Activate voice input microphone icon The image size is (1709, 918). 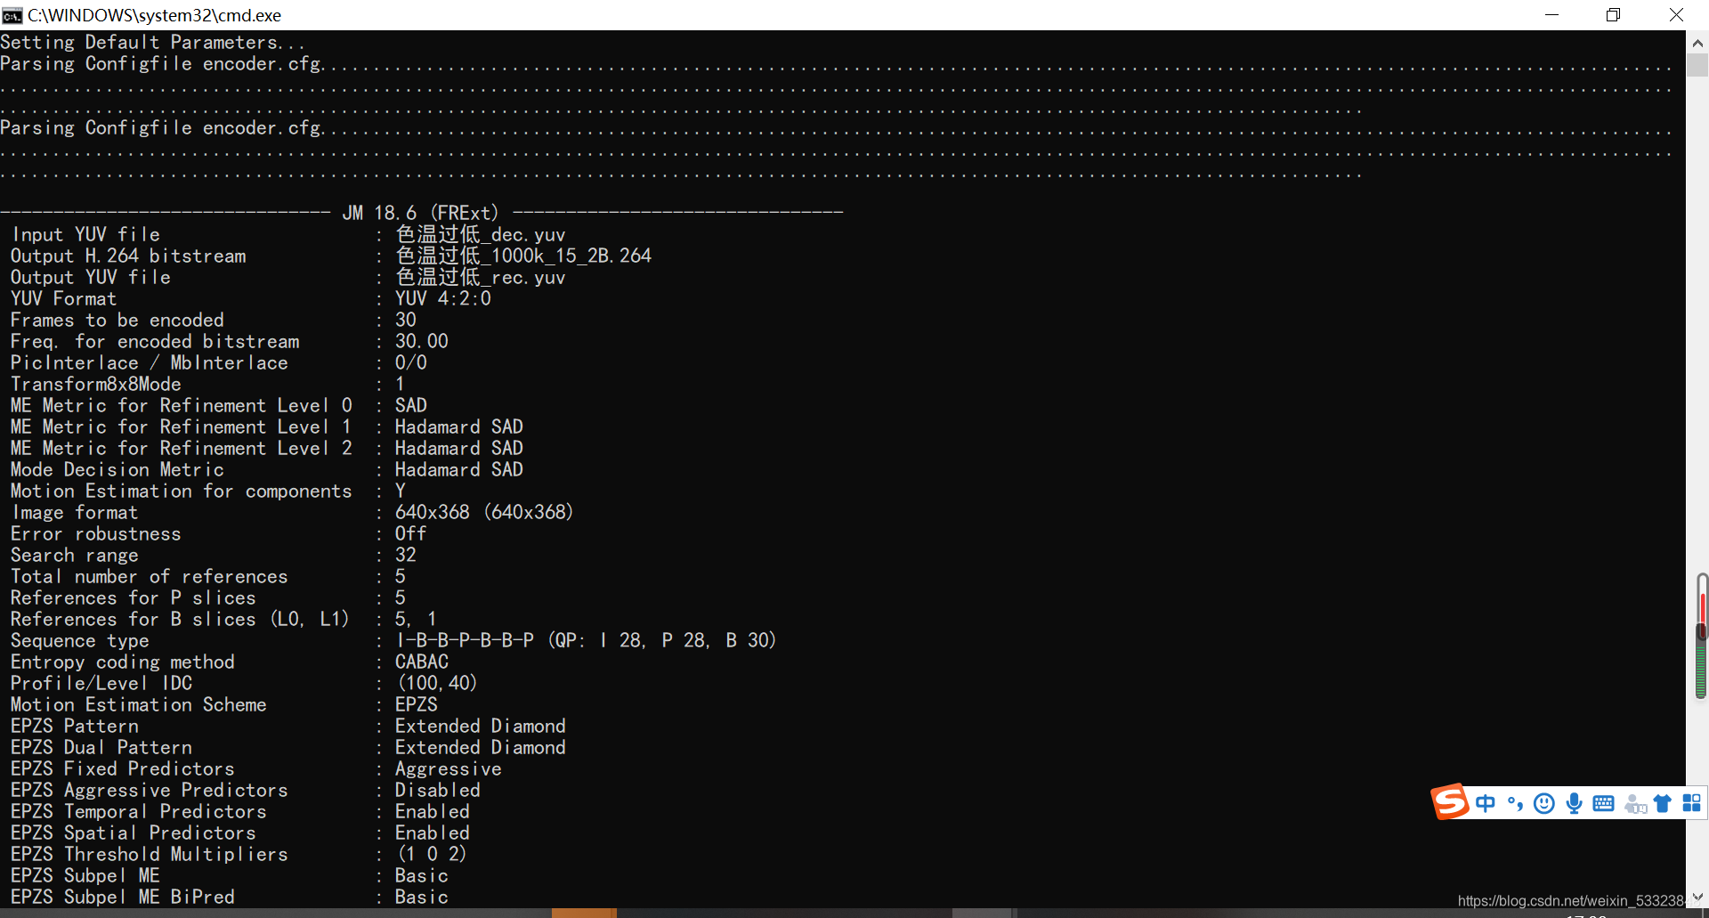click(1574, 804)
